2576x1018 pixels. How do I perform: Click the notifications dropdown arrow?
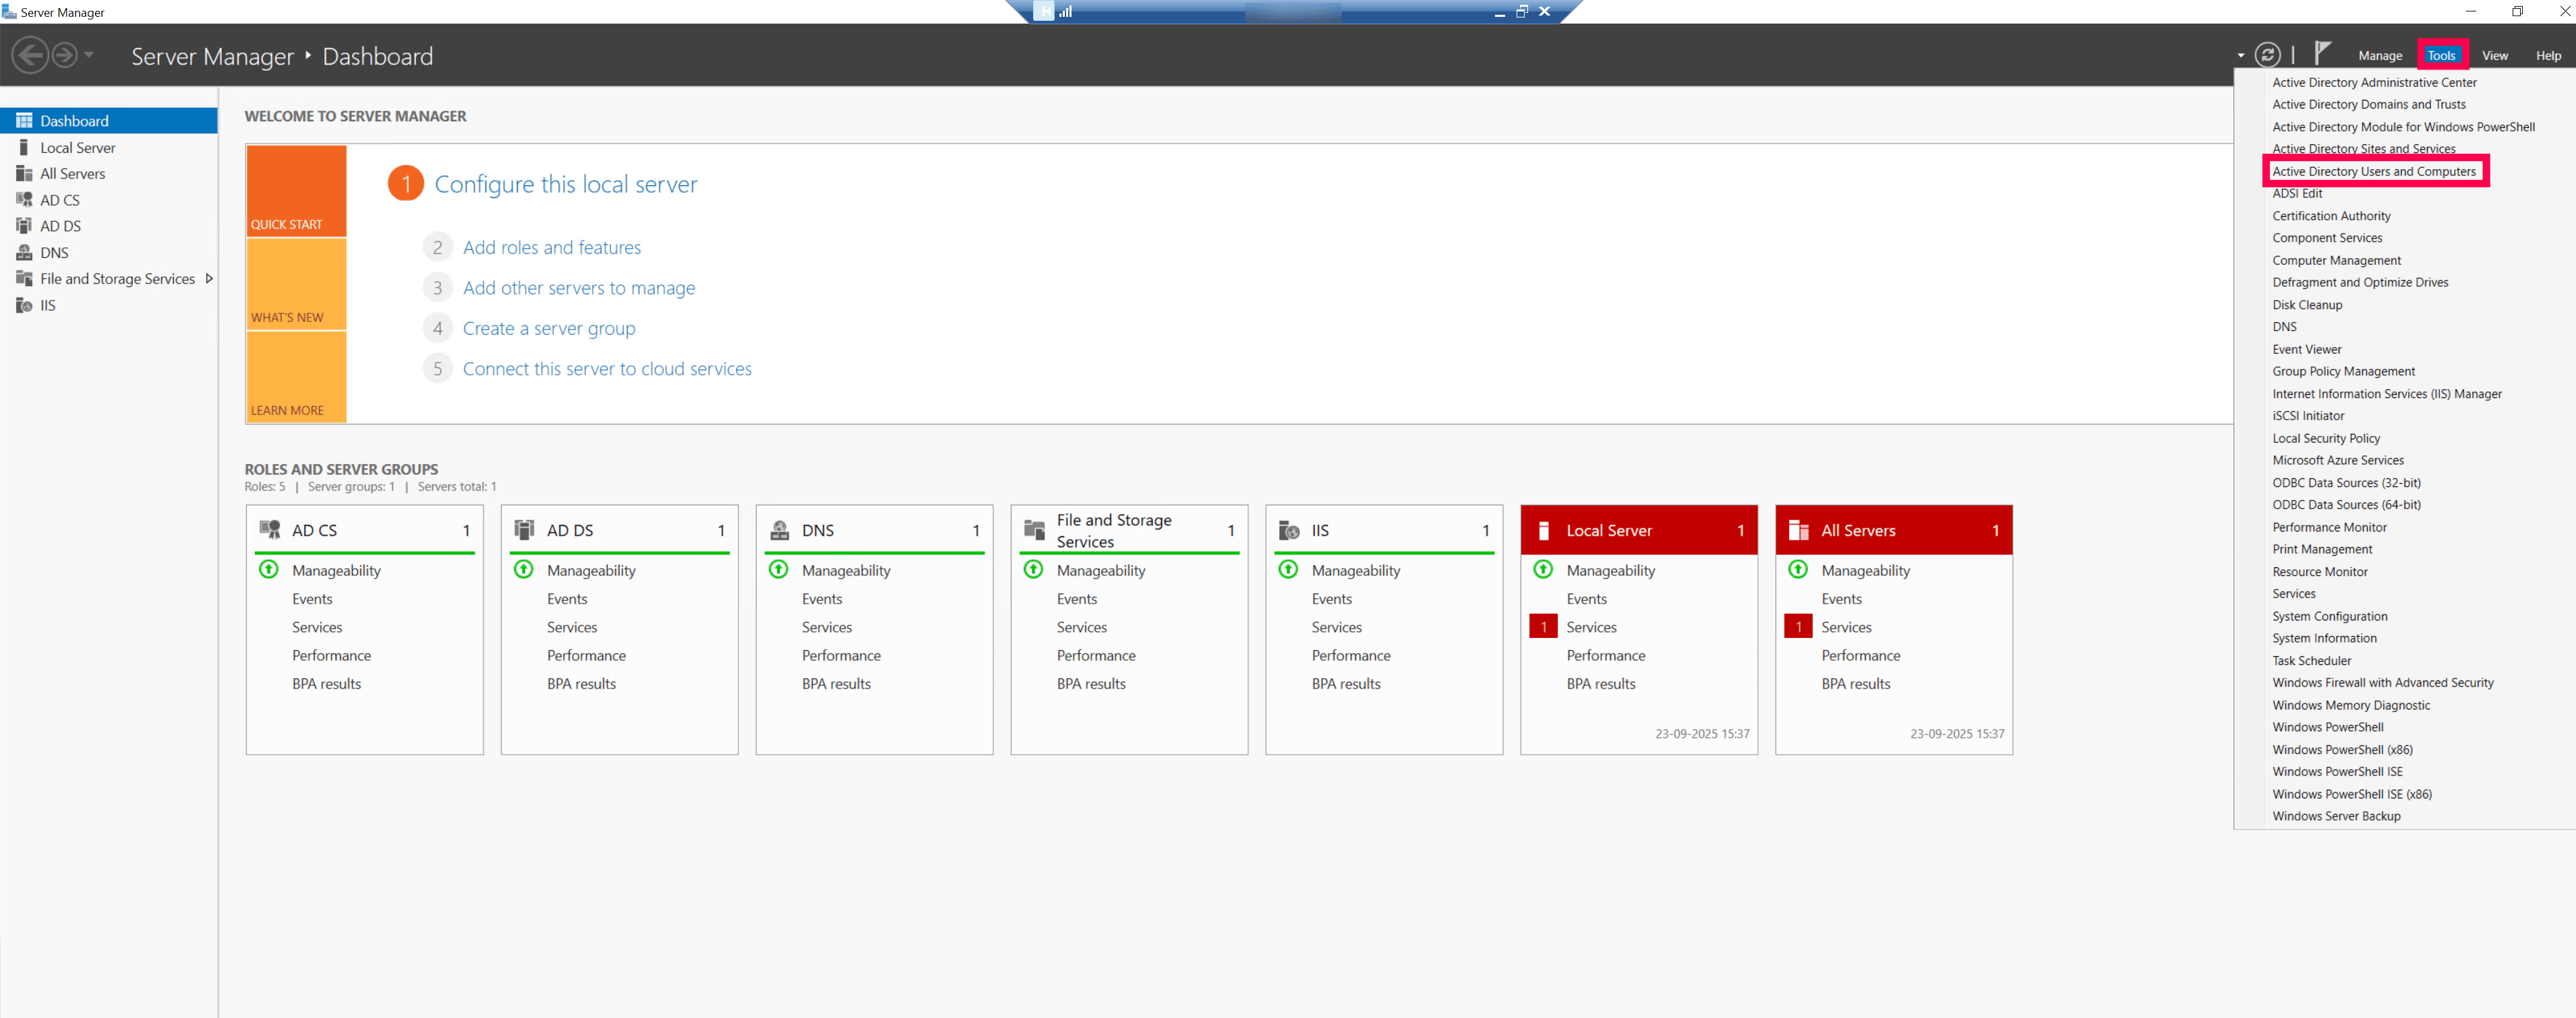(2243, 55)
